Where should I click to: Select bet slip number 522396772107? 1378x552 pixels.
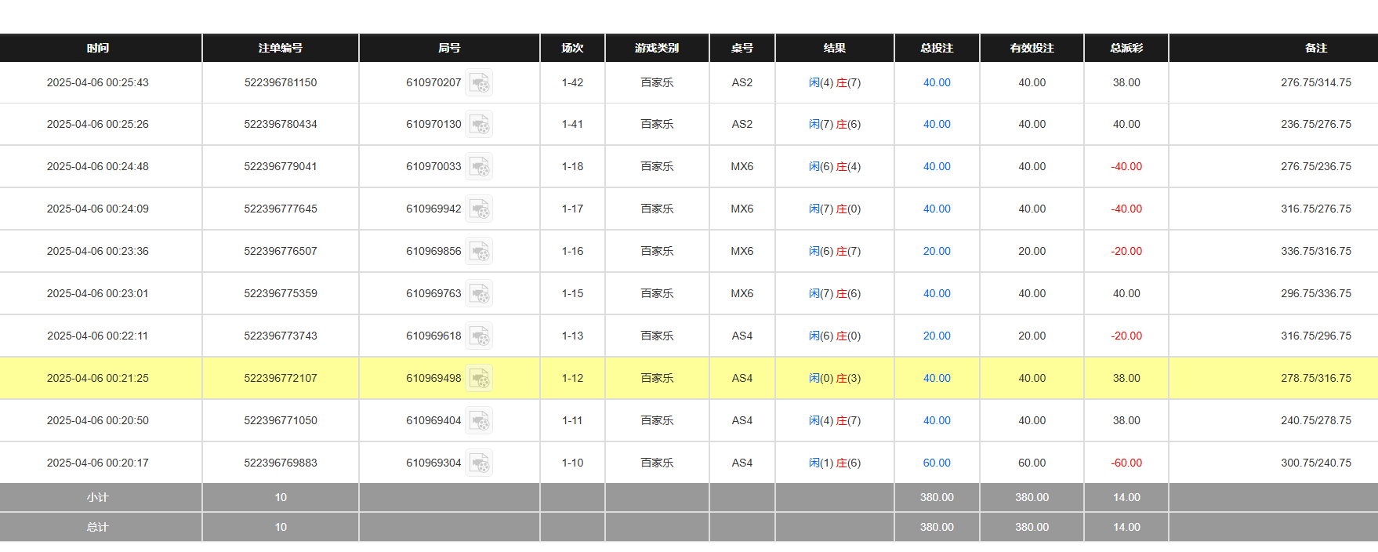tap(280, 378)
